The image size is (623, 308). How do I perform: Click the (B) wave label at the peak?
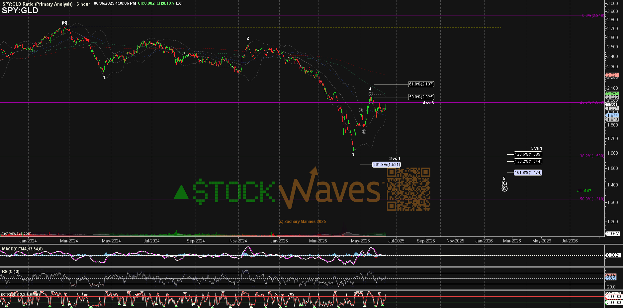click(x=64, y=23)
